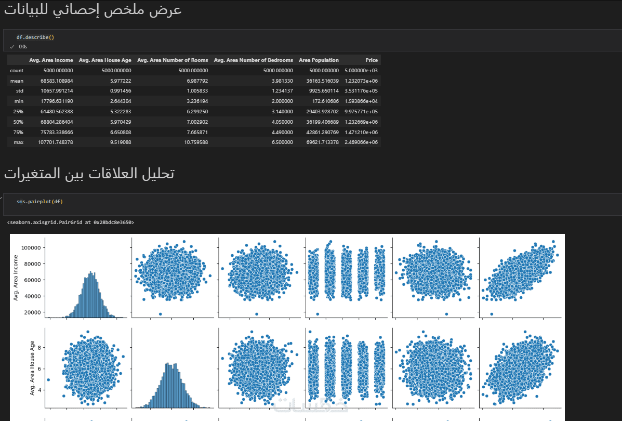Click the mean house age value 5.977222
The width and height of the screenshot is (622, 421).
(121, 81)
